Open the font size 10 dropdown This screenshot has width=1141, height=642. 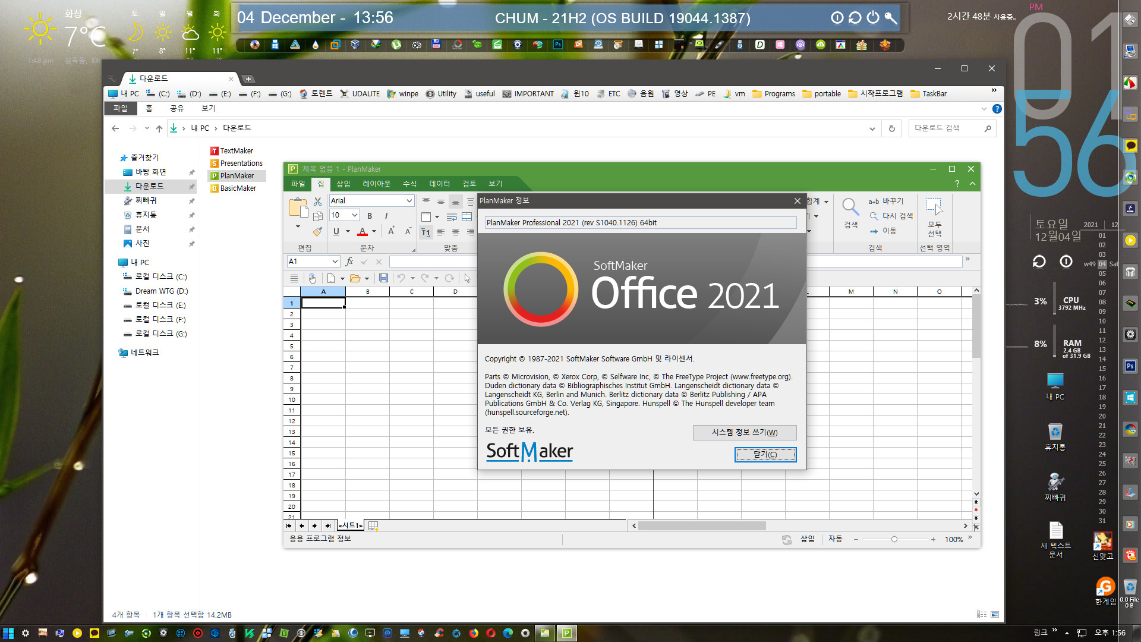355,215
